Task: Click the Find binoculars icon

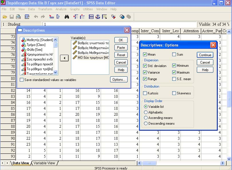Action: coord(67,17)
